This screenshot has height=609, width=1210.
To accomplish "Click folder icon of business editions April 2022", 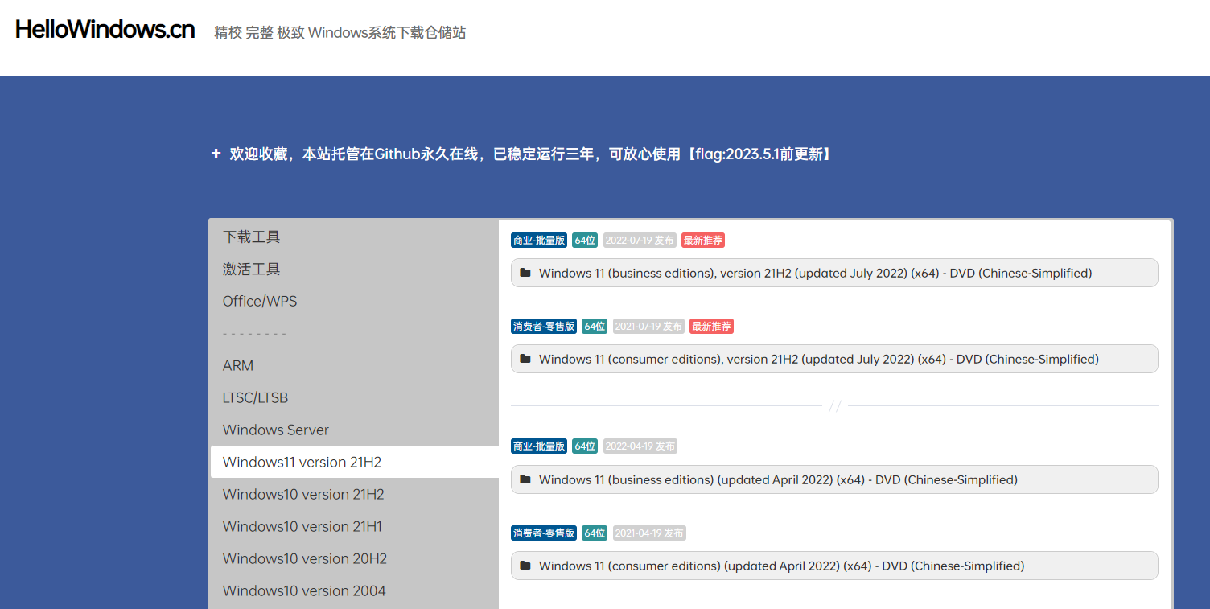I will [525, 479].
